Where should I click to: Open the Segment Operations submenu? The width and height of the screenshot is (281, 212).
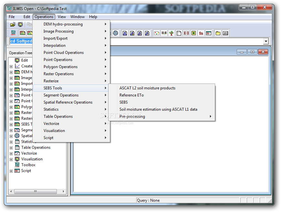tap(71, 95)
